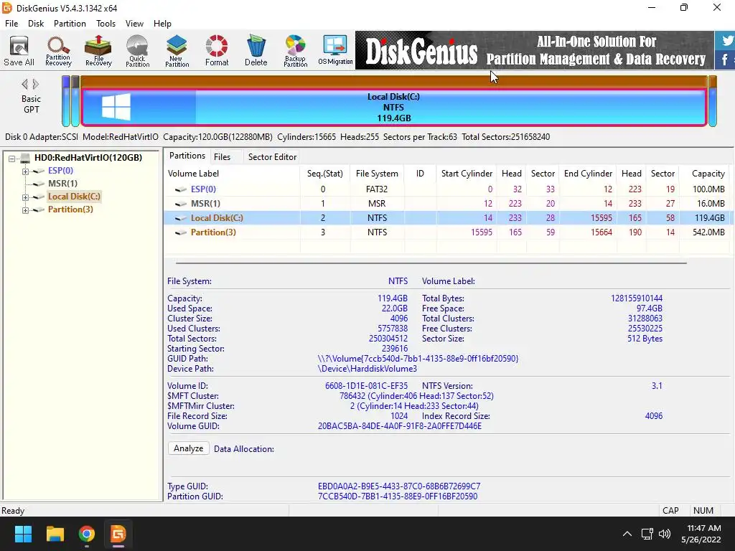Image resolution: width=735 pixels, height=551 pixels.
Task: Collapse the HD0:RedHatVirtIO tree node
Action: tap(11, 159)
